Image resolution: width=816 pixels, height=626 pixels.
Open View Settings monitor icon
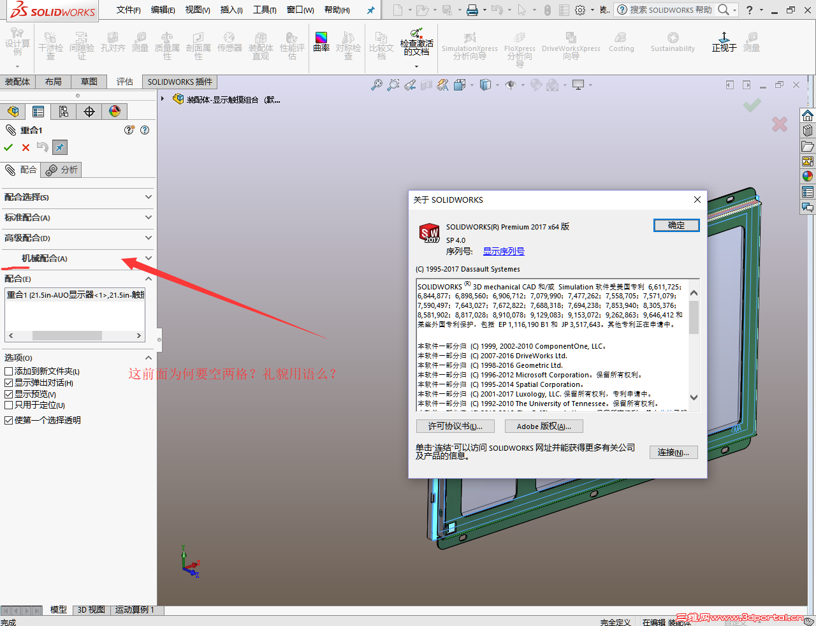point(578,85)
